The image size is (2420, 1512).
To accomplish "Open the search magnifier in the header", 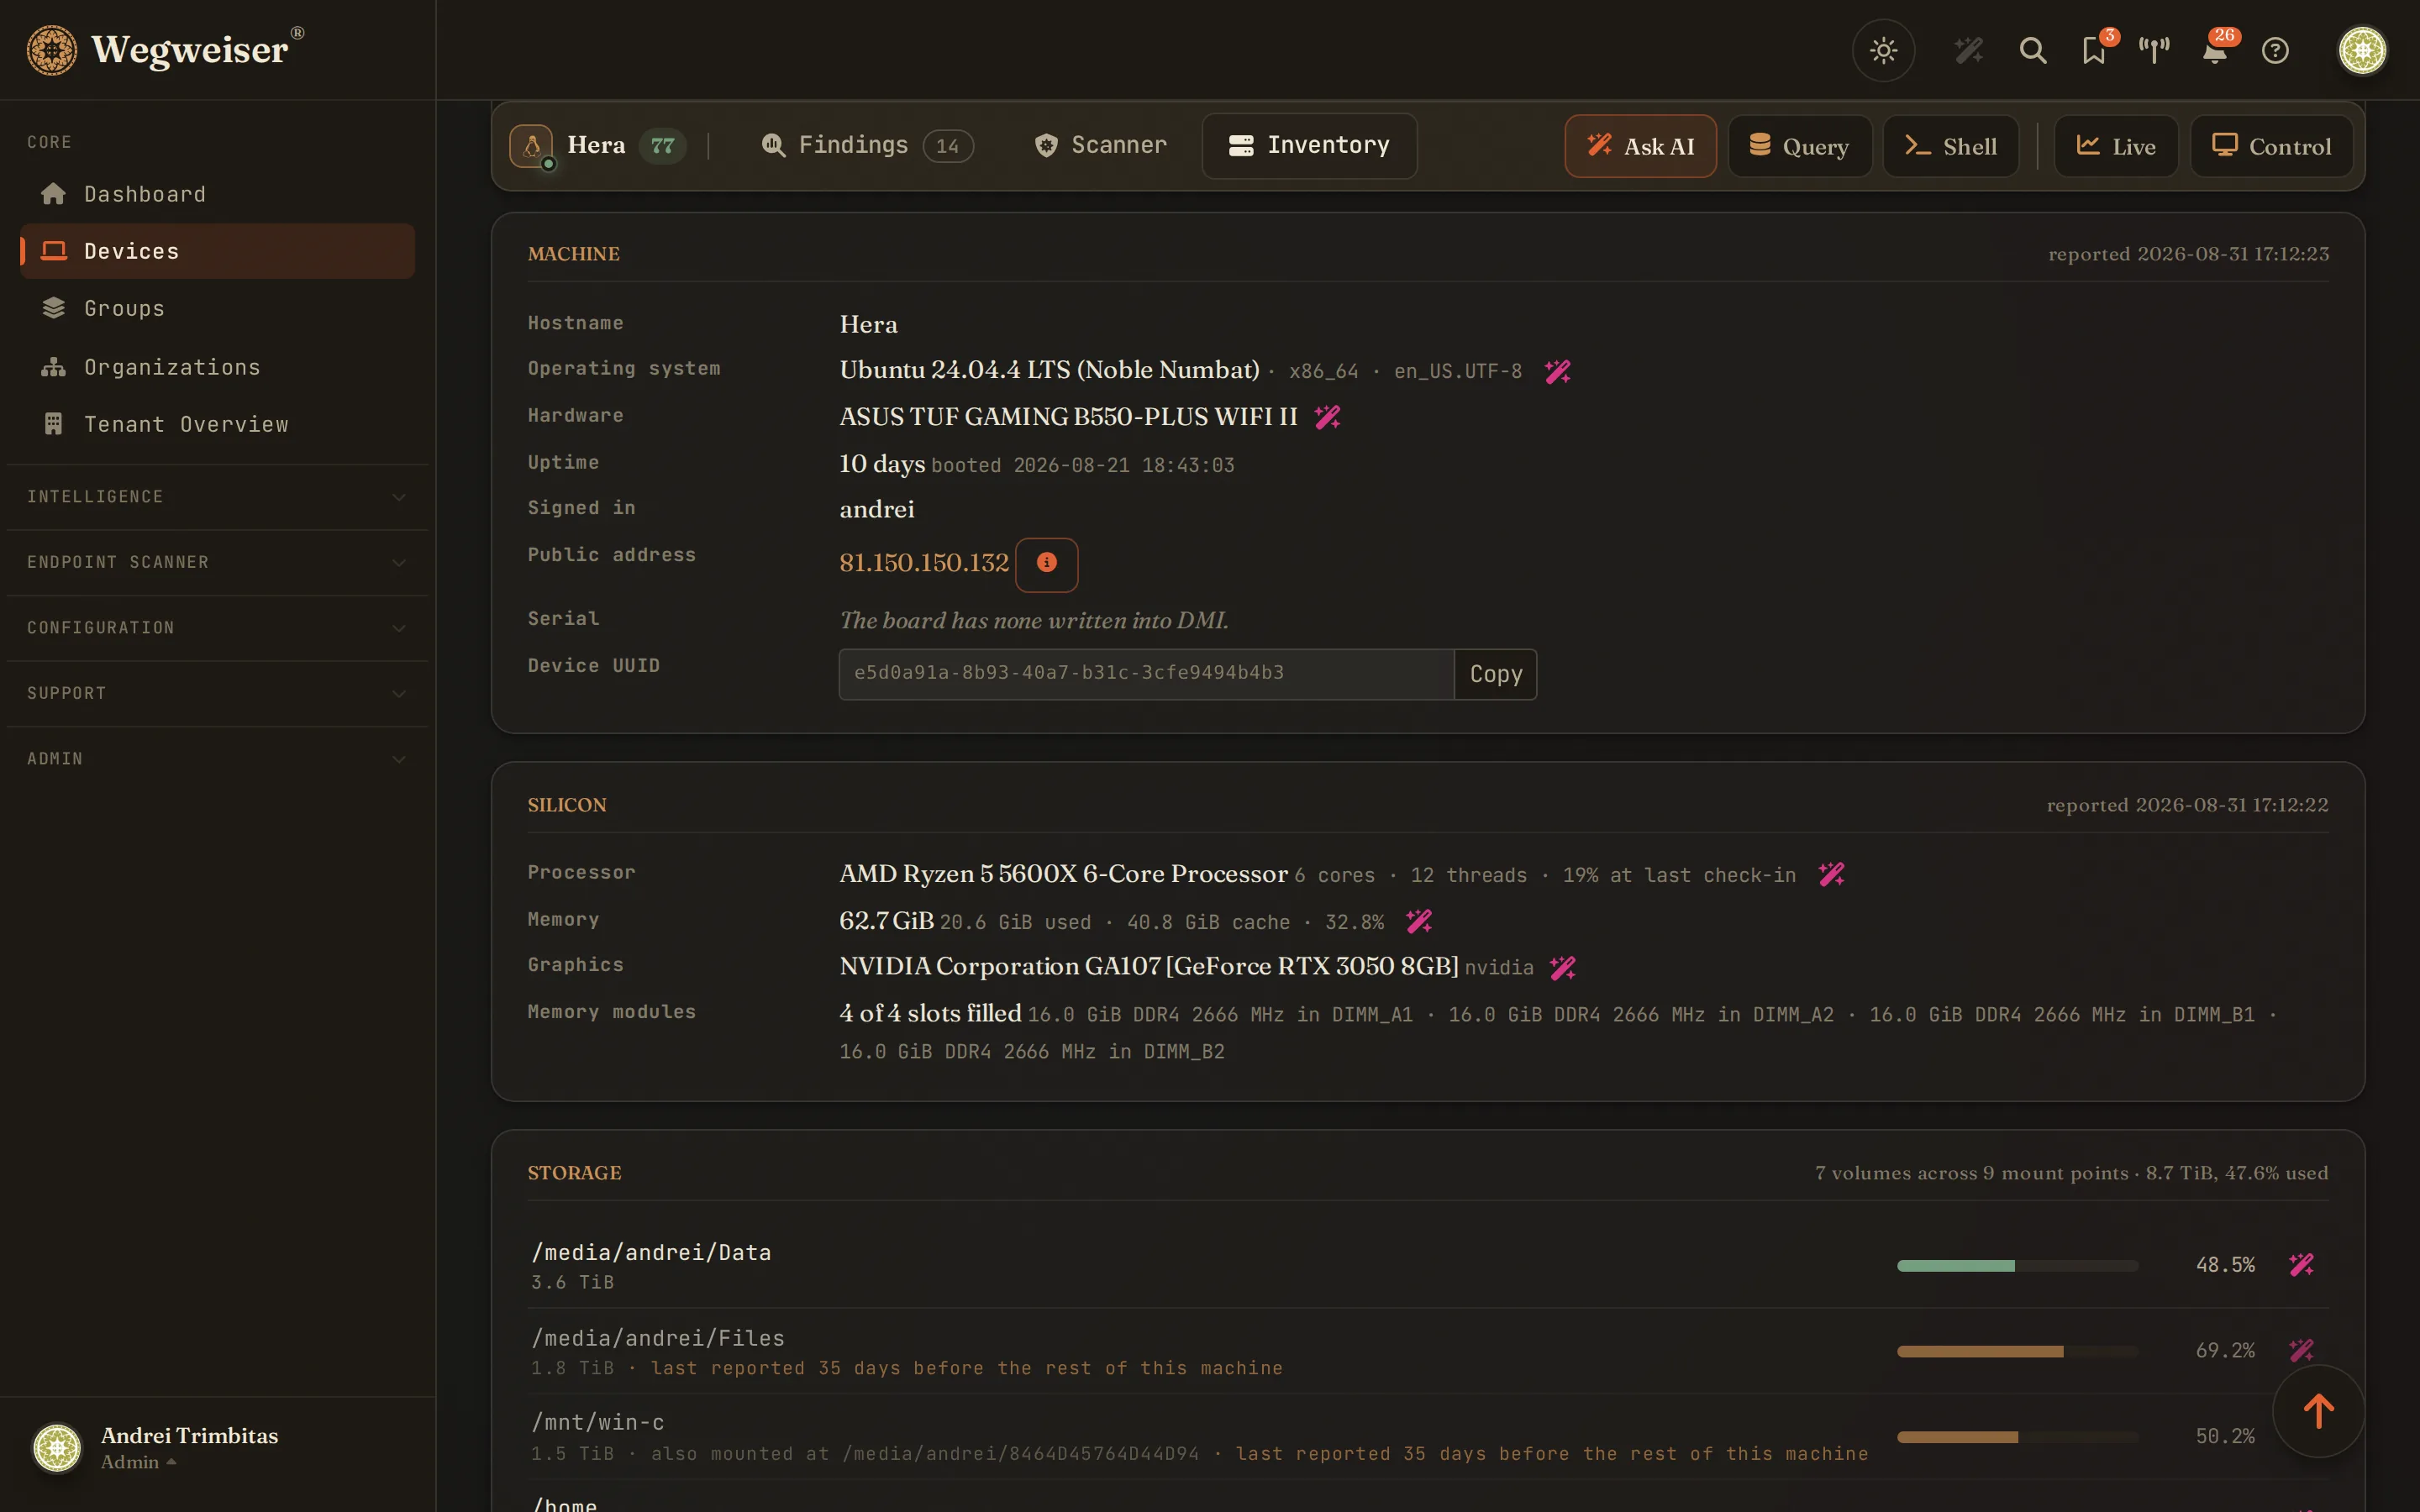I will click(x=2032, y=50).
